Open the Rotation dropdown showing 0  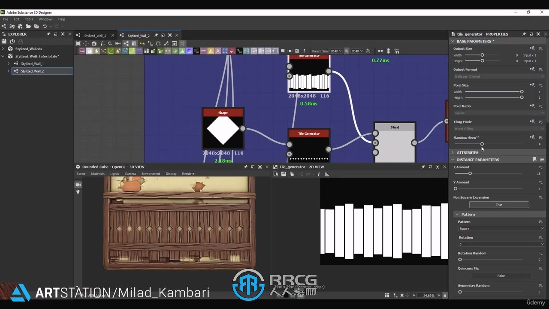tap(501, 244)
